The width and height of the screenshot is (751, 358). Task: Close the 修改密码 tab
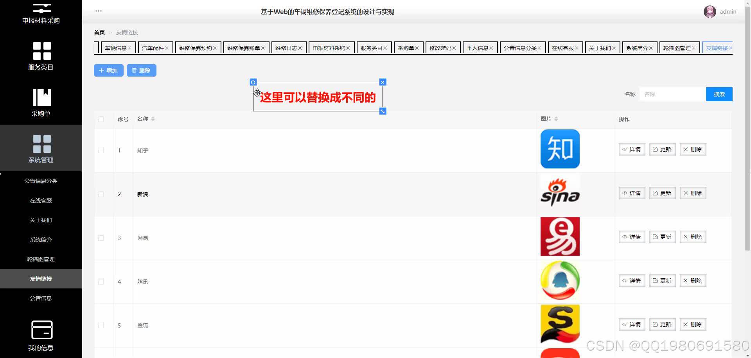(x=454, y=48)
